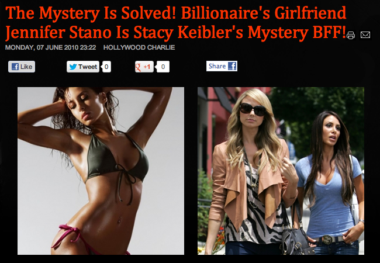Click the Twitter bird icon
Screen dimensions: 380x263
click(73, 67)
